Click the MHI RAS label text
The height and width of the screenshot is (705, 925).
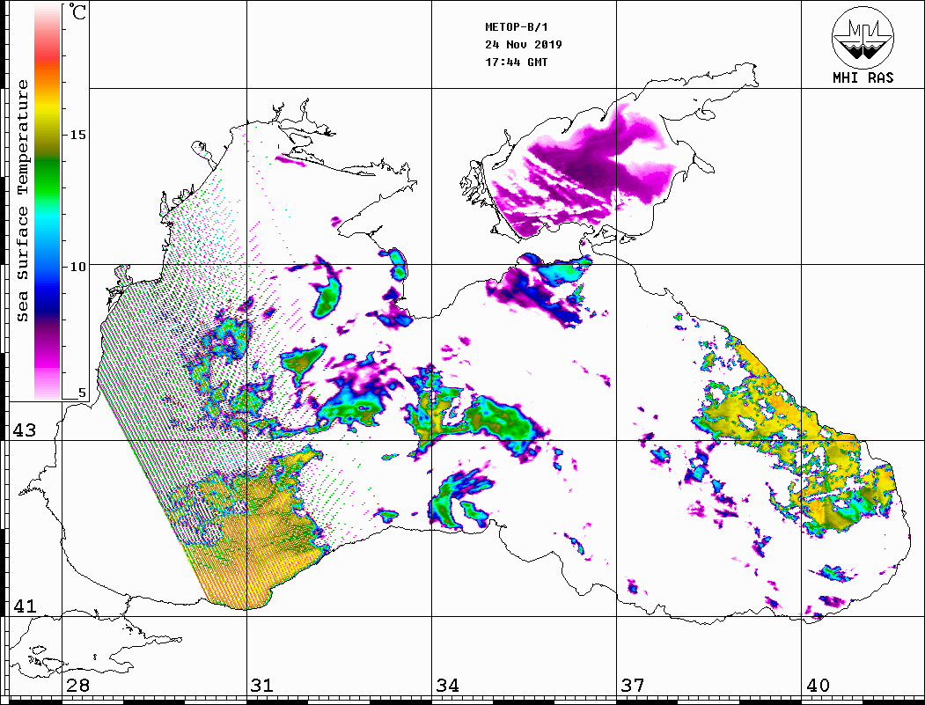point(863,77)
